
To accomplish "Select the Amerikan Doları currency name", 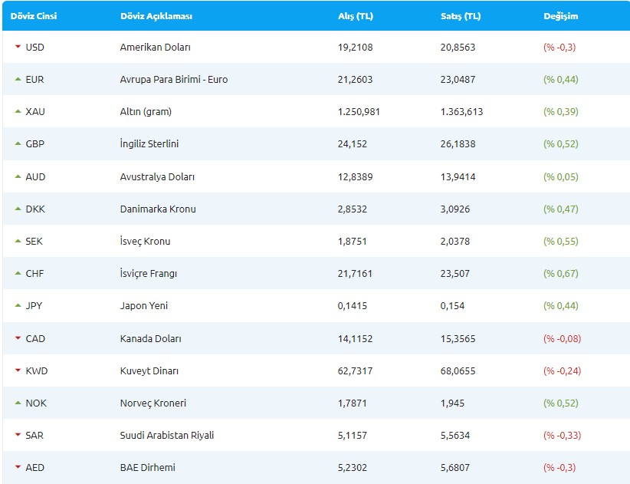I will [155, 47].
